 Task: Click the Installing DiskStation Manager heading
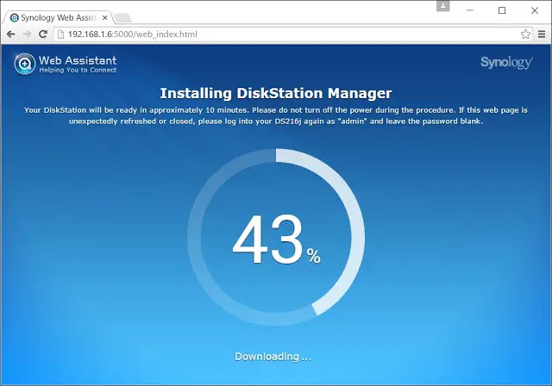[x=276, y=93]
